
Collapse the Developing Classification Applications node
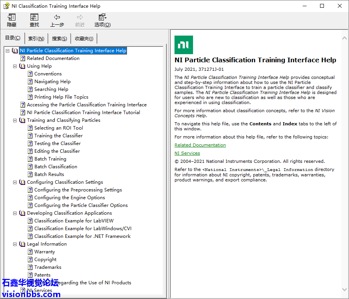point(15,214)
